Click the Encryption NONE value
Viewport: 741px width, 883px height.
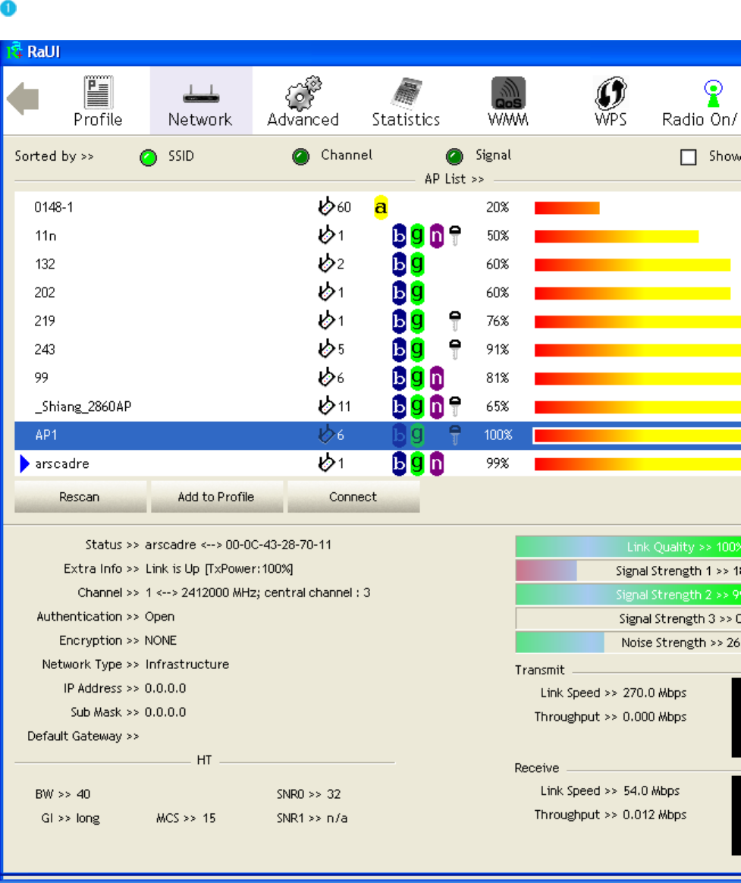161,640
